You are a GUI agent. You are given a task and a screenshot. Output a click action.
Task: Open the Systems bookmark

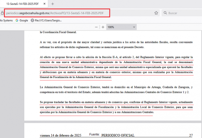pos(6,20)
